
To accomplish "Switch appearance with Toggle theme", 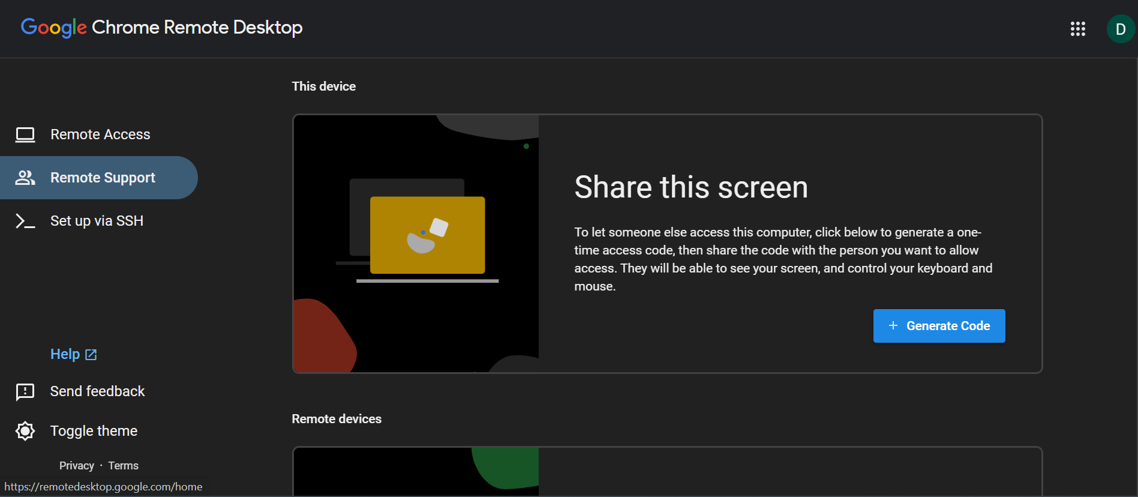I will coord(94,431).
